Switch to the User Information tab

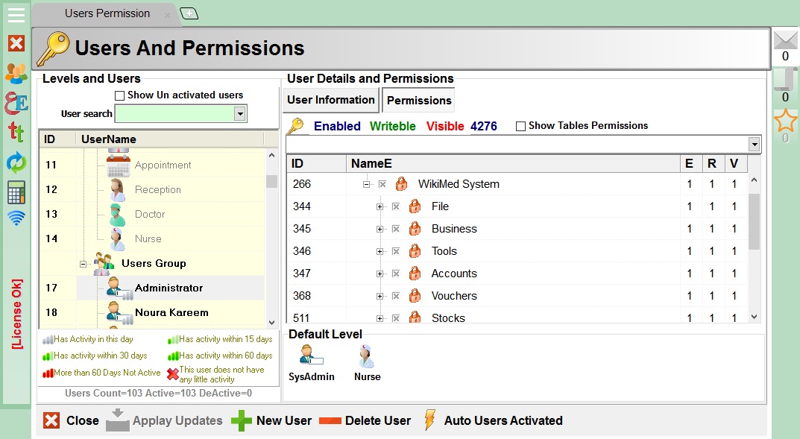[331, 100]
